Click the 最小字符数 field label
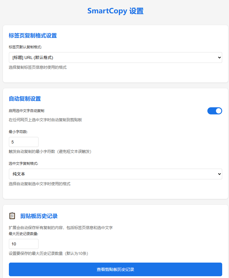The width and height of the screenshot is (229, 278). pos(18,132)
